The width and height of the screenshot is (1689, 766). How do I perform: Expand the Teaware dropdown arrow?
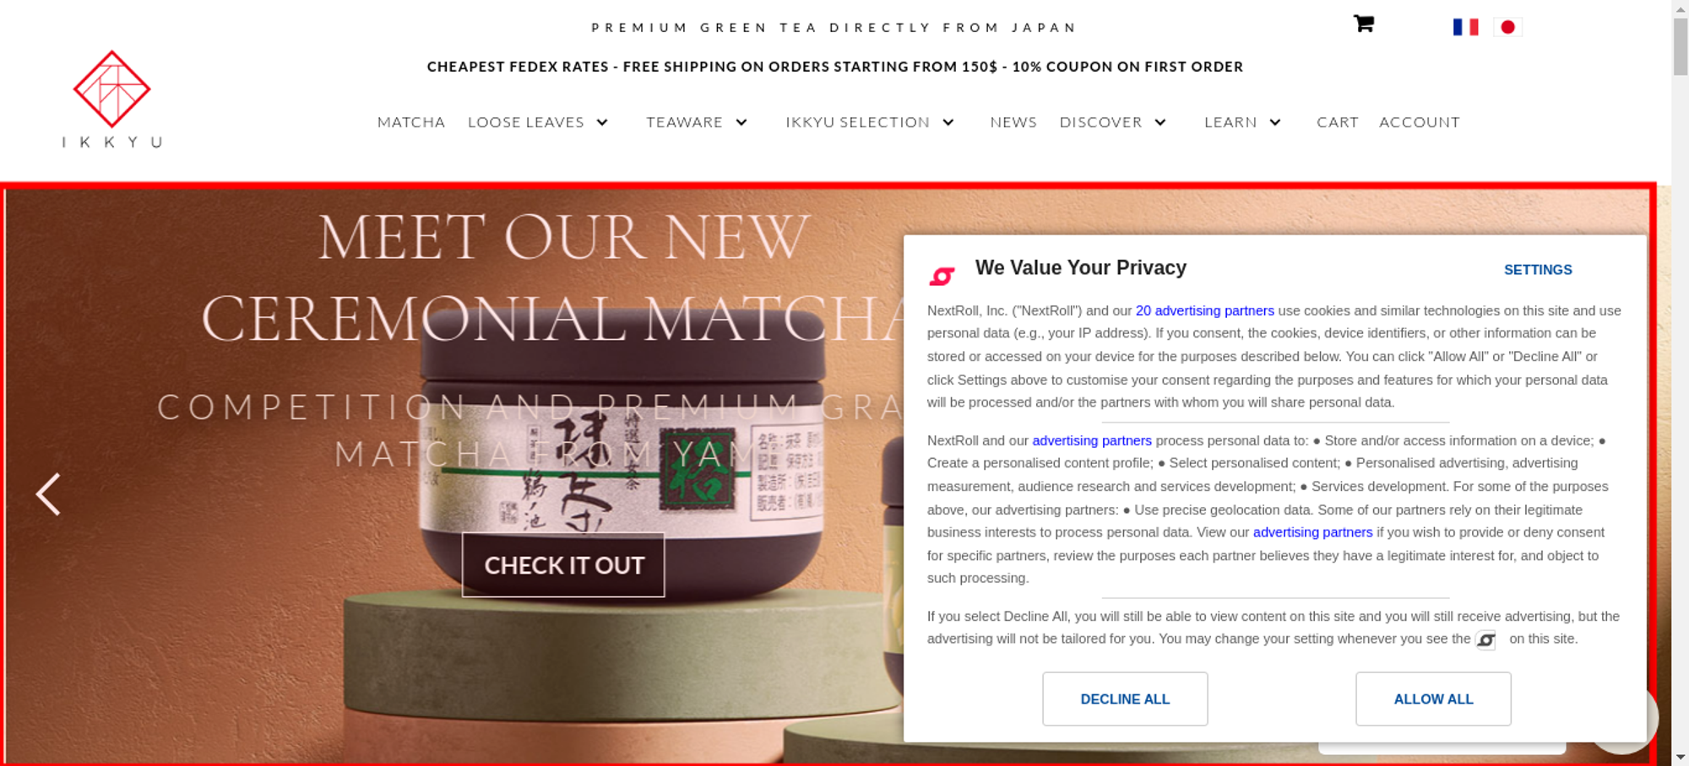[741, 122]
